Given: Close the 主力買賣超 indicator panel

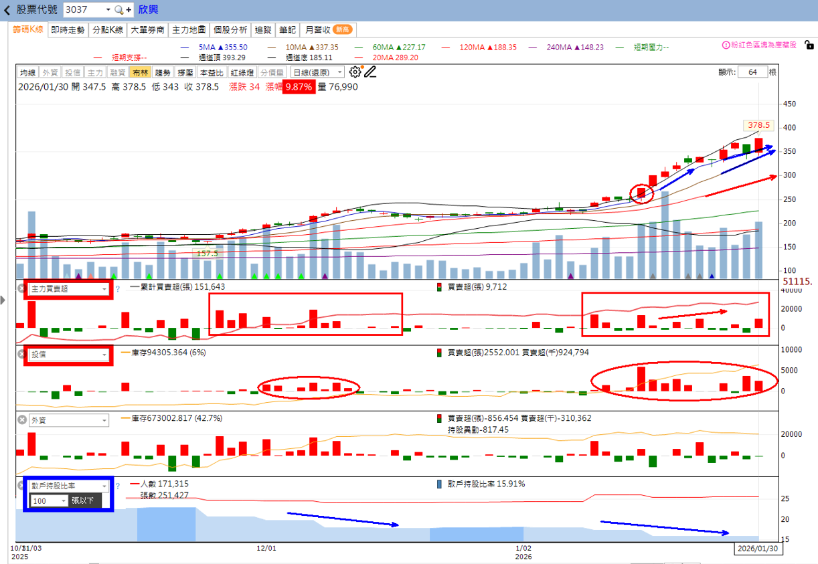Looking at the screenshot, I should coord(21,289).
